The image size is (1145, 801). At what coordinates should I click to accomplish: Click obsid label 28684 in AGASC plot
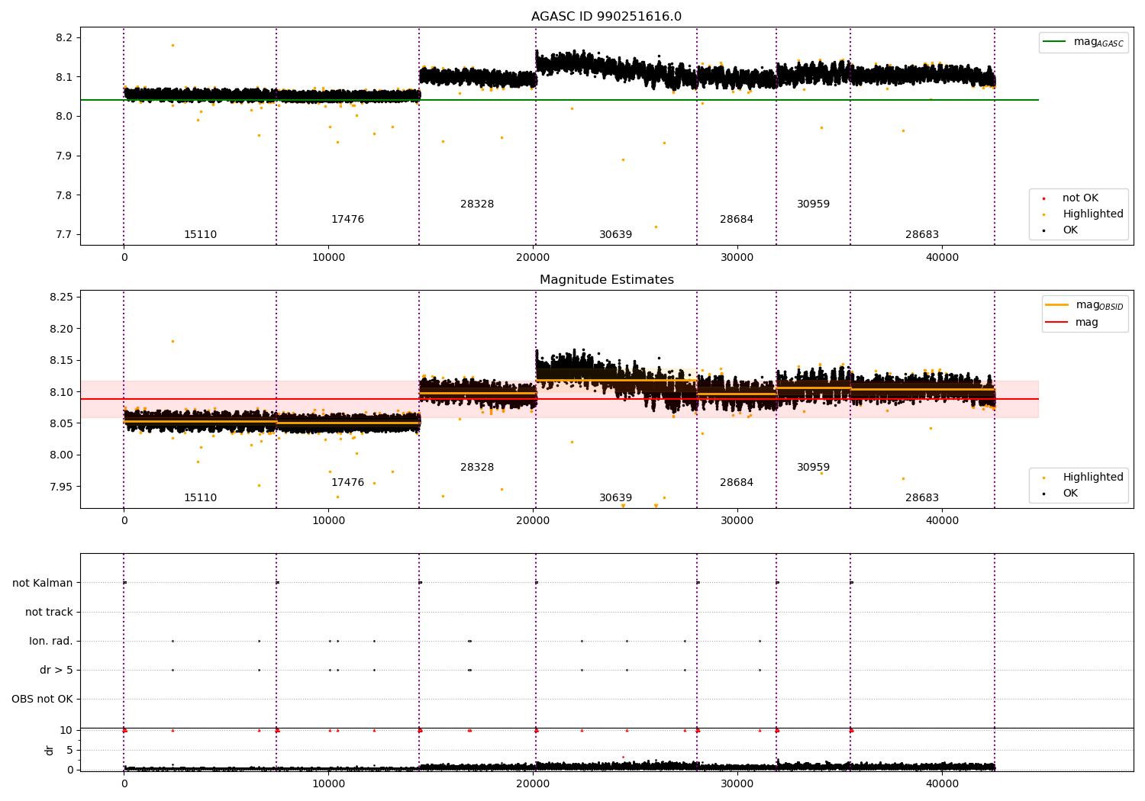[736, 220]
